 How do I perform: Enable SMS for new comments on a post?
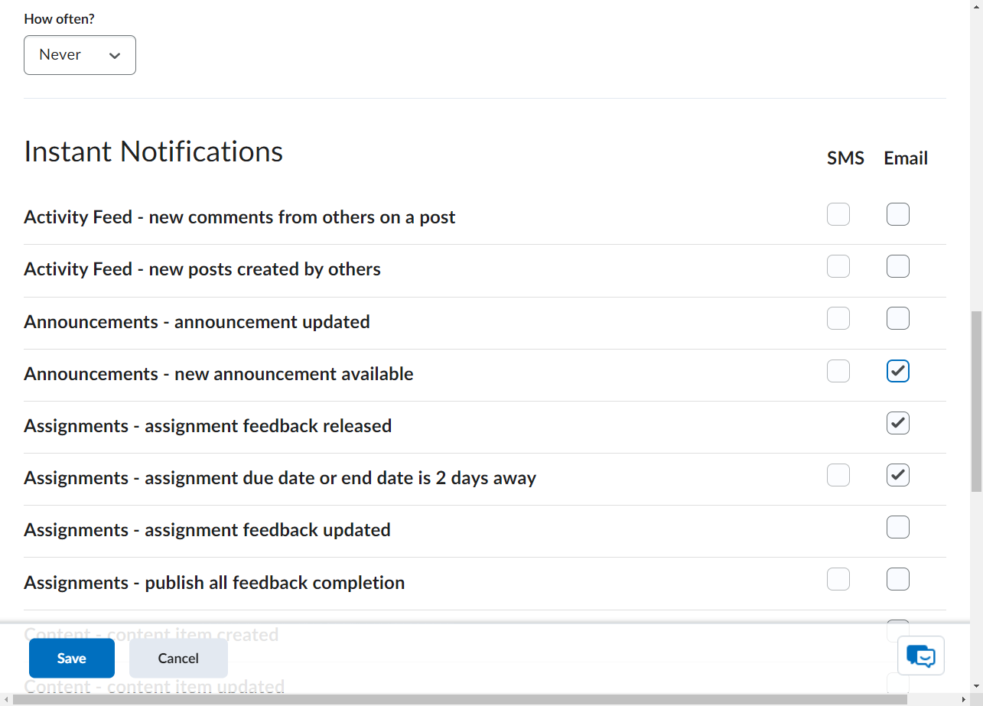(838, 214)
